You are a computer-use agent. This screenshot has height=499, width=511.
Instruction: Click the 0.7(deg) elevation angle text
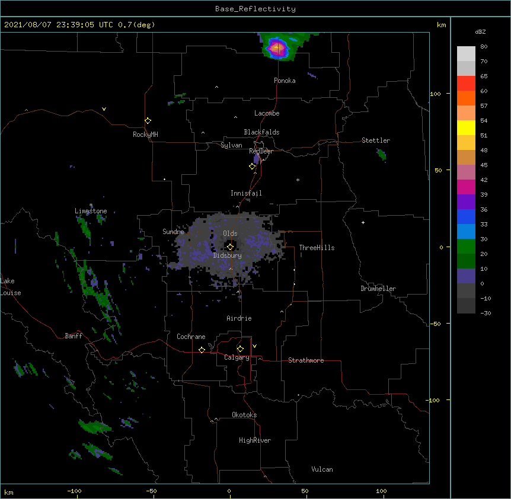[x=136, y=25]
